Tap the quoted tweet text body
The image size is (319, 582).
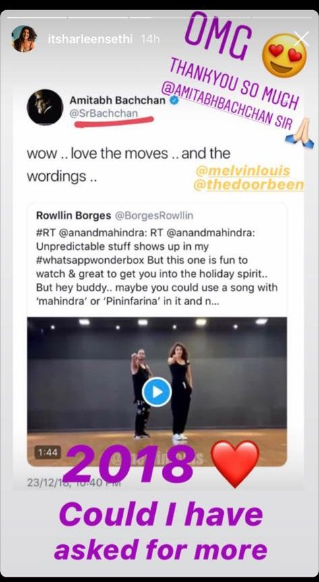coord(157,267)
